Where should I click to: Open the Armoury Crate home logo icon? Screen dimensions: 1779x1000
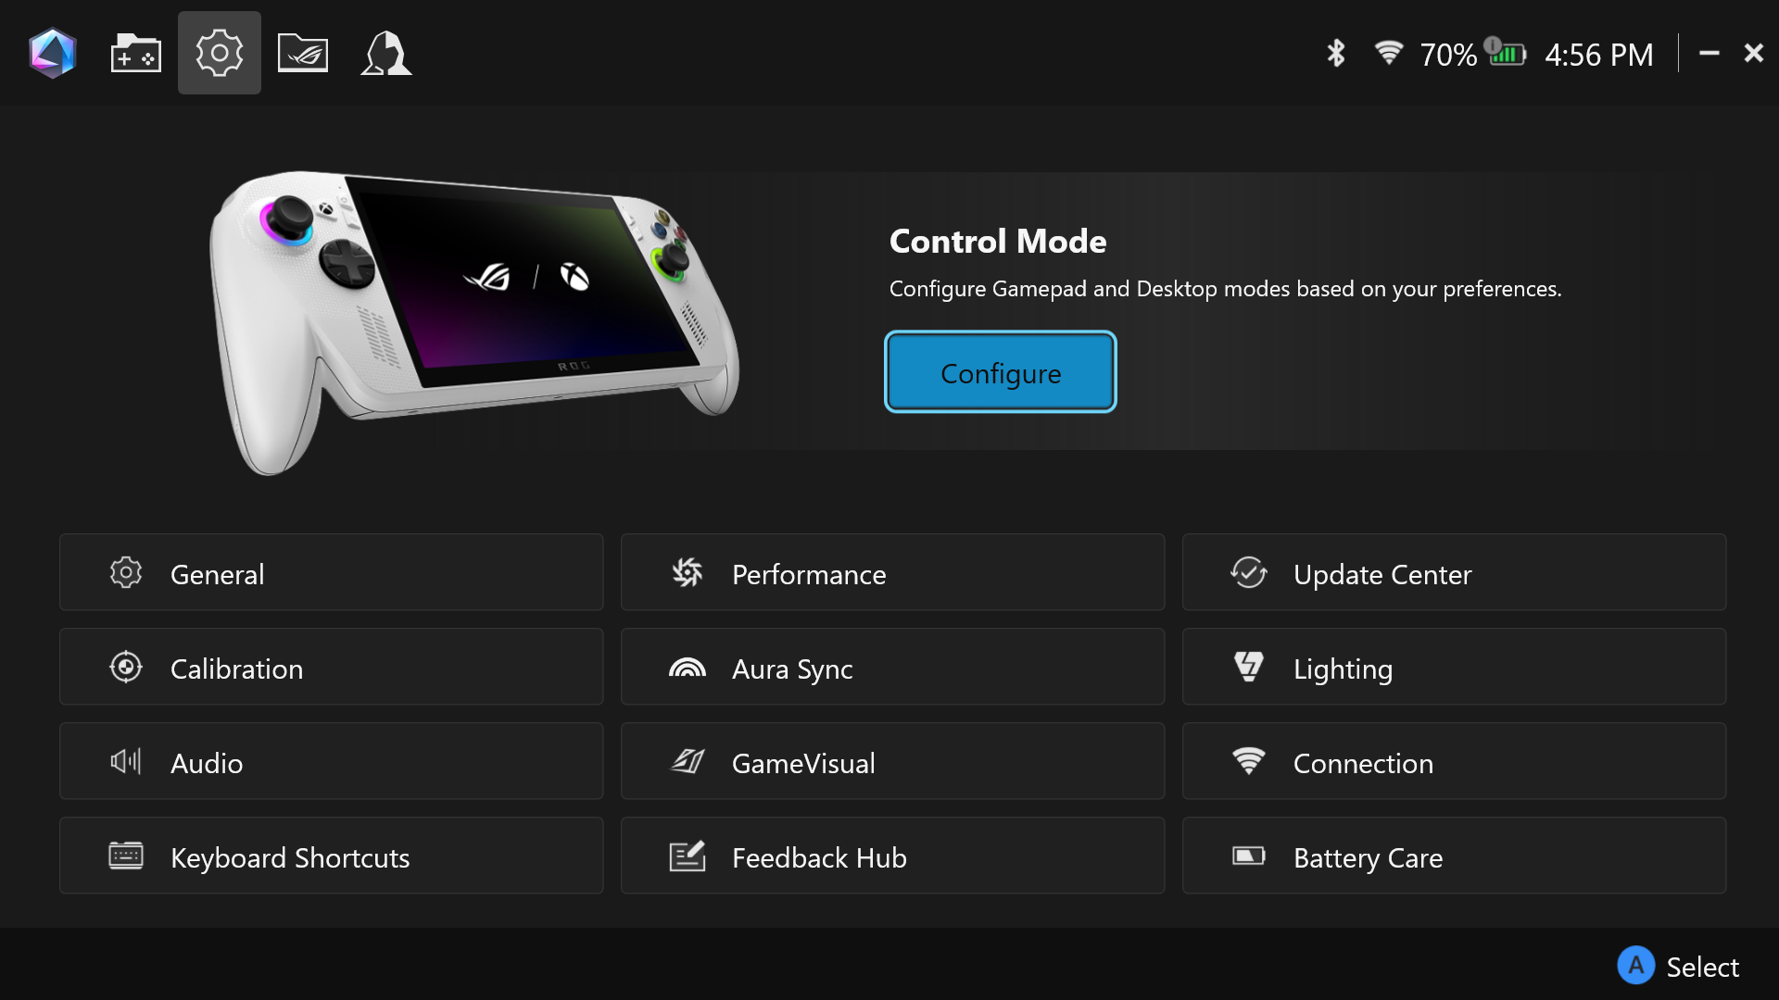click(53, 54)
